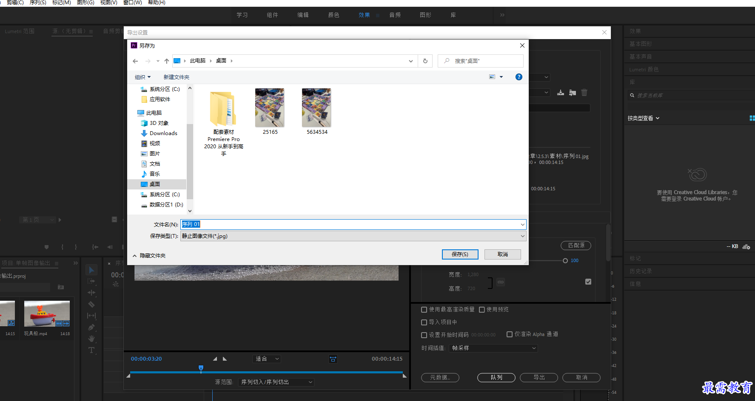Click the 保存(S) button
The height and width of the screenshot is (401, 755).
click(x=460, y=254)
